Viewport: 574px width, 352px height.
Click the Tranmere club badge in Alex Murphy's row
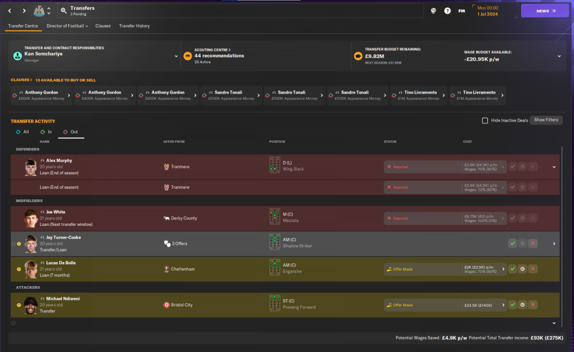166,167
